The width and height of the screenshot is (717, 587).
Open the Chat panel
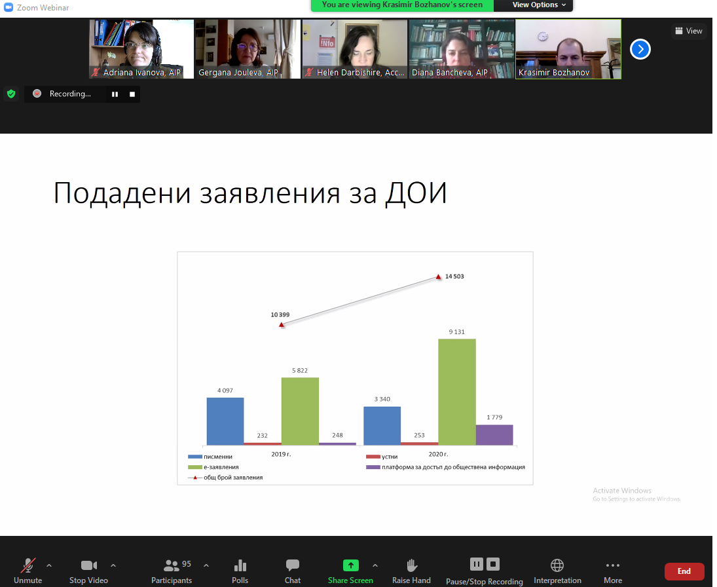(x=293, y=570)
